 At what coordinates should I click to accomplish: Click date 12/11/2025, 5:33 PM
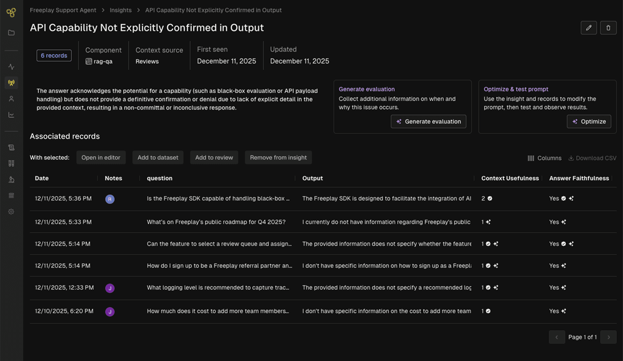(63, 222)
